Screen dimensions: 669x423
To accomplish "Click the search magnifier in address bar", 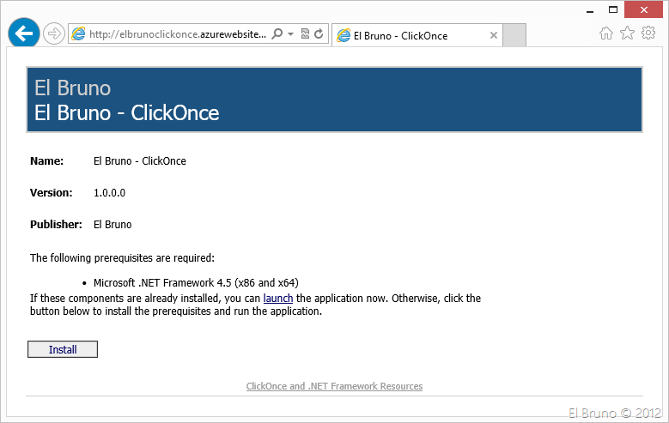I will tap(277, 34).
